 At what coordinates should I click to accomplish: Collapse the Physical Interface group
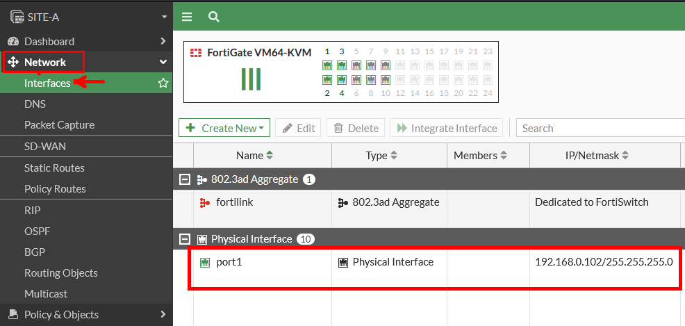click(185, 239)
